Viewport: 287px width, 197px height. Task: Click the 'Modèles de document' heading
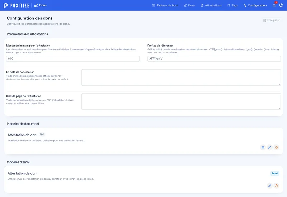tap(23, 124)
